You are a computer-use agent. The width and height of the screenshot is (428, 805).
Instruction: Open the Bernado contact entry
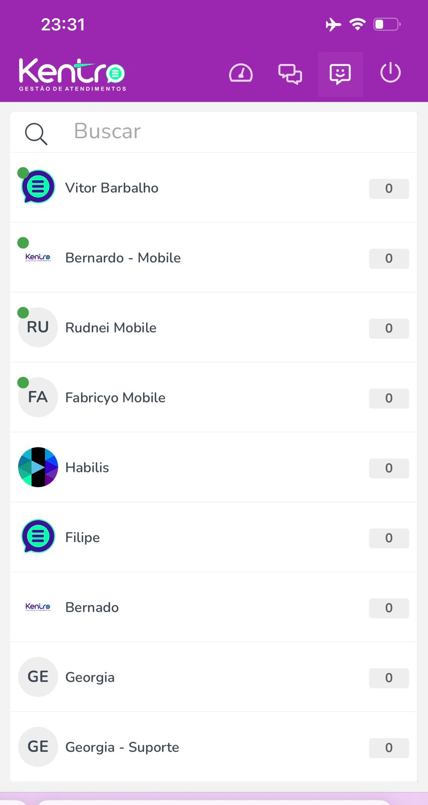(92, 608)
